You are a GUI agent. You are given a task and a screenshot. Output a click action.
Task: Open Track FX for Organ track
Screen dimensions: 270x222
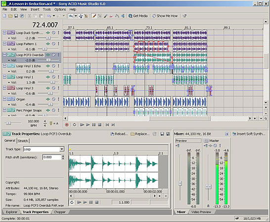click(x=48, y=99)
